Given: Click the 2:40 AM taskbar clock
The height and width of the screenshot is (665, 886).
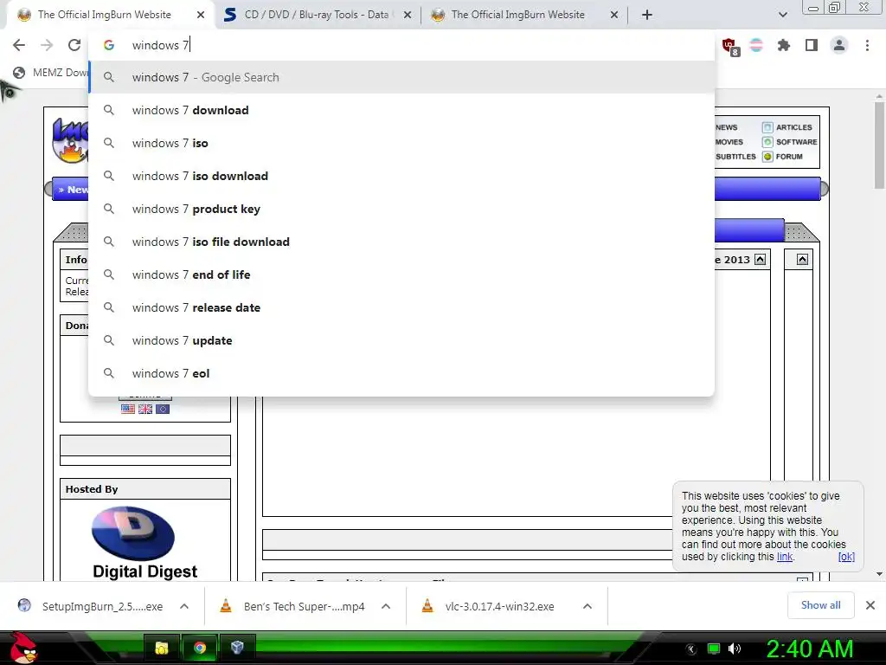Looking at the screenshot, I should [x=810, y=649].
